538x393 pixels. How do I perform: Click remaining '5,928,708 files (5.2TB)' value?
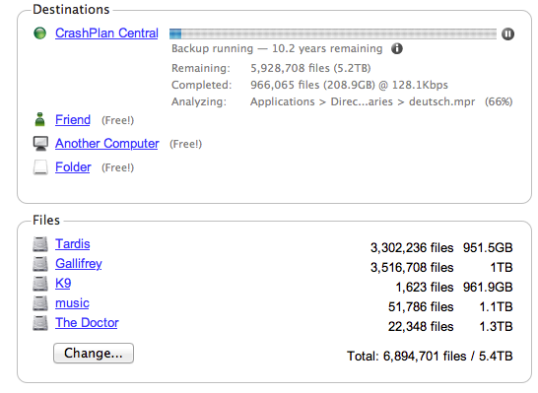[310, 68]
